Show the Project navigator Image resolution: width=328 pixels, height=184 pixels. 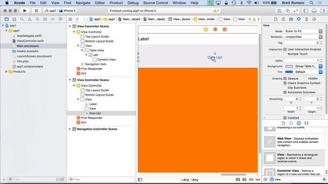[7, 19]
